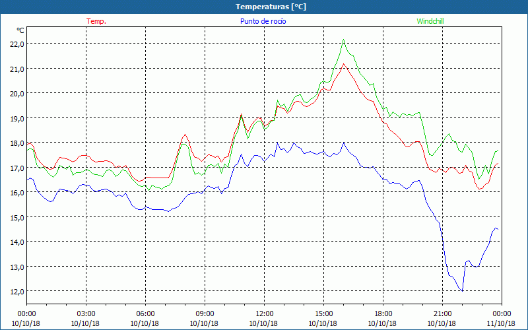Click the 13,0 value on the temperature axis
This screenshot has width=528, height=330.
pyautogui.click(x=17, y=267)
